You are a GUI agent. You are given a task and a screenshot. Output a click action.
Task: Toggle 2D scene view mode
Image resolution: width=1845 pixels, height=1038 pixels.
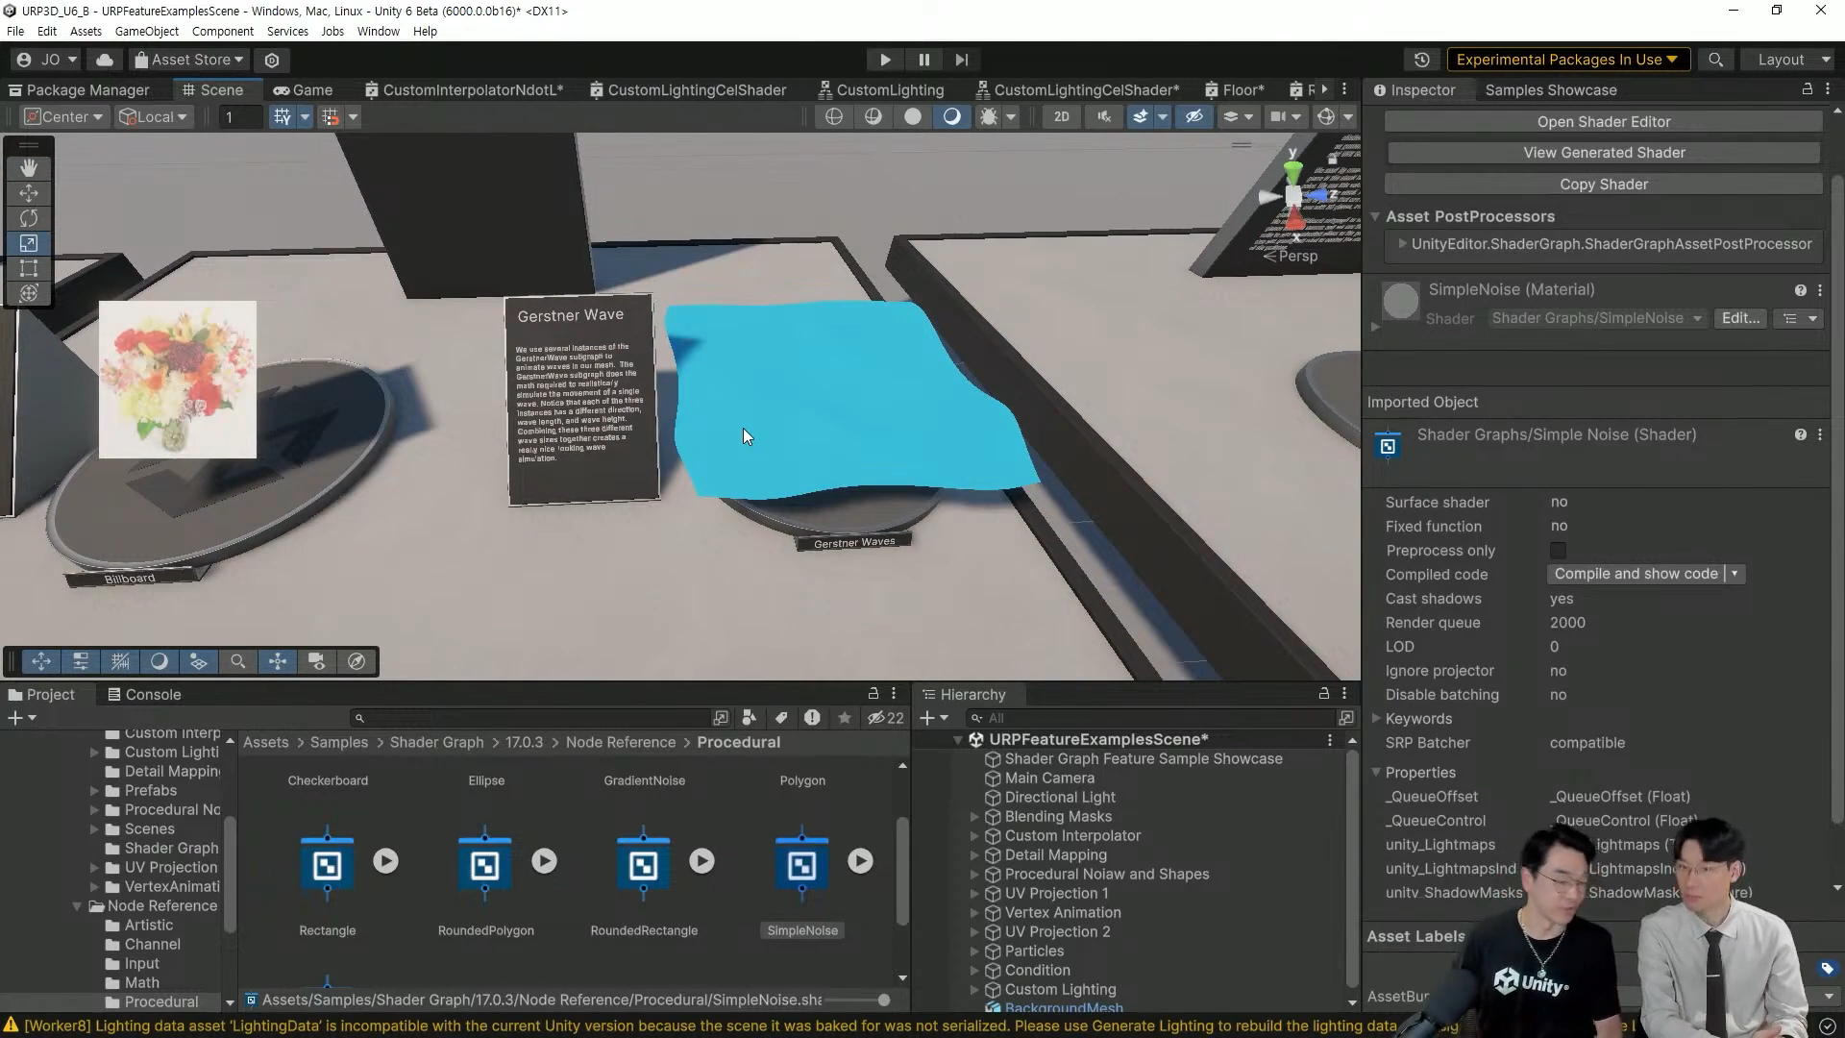[x=1061, y=116]
